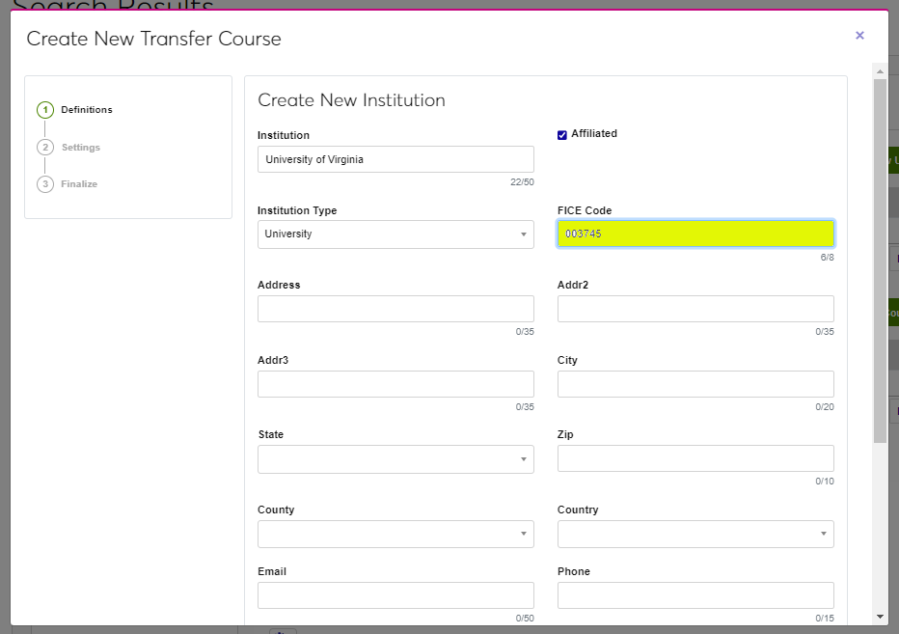The height and width of the screenshot is (634, 899).
Task: Open the County dropdown list
Action: point(395,534)
